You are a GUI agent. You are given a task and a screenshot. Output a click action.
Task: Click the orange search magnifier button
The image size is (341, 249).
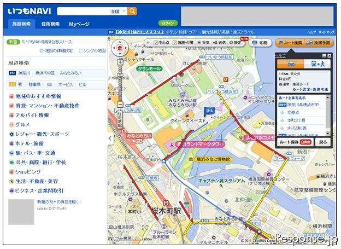(x=132, y=11)
